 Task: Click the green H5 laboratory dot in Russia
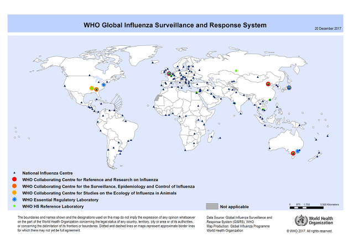point(236,71)
